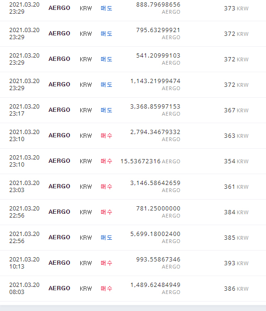The height and width of the screenshot is (311, 266).
Task: Click the 2021.03.20 23:03 timestamp
Action: (24, 186)
